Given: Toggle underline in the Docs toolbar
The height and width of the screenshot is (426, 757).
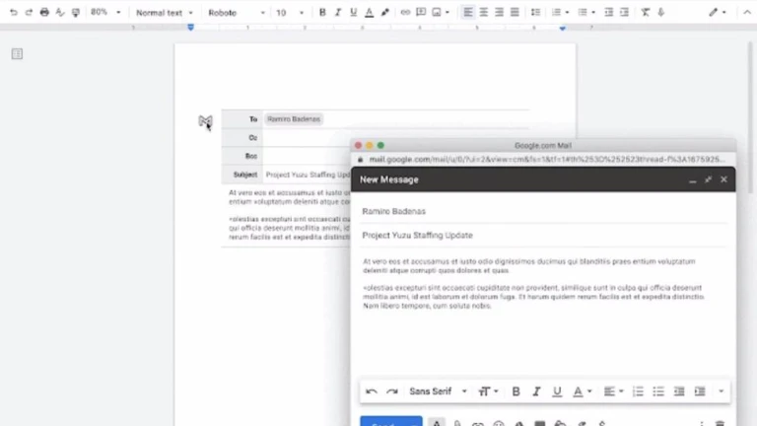Looking at the screenshot, I should coord(353,13).
